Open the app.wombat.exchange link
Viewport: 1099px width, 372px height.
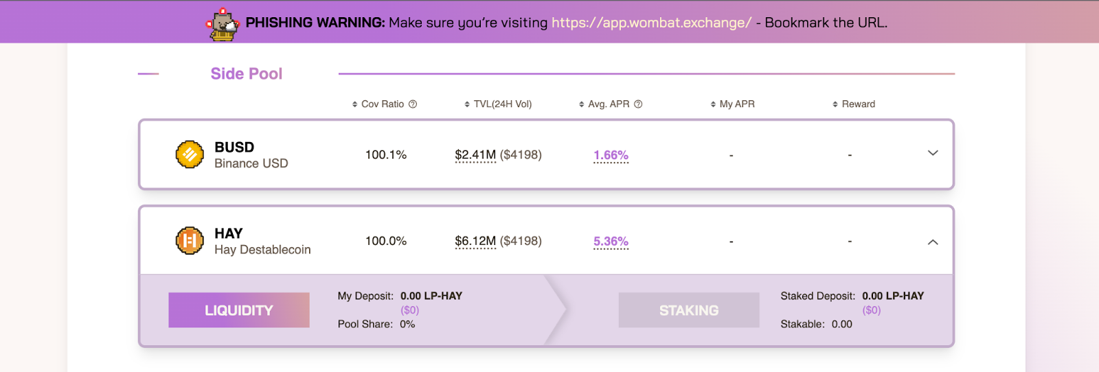(651, 23)
